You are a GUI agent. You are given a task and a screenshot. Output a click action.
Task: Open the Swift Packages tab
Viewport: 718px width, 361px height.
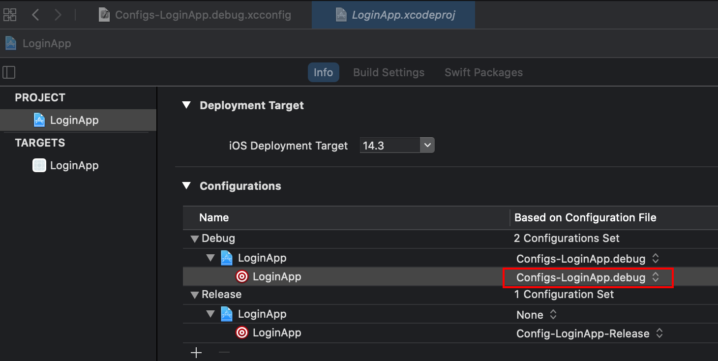(483, 72)
